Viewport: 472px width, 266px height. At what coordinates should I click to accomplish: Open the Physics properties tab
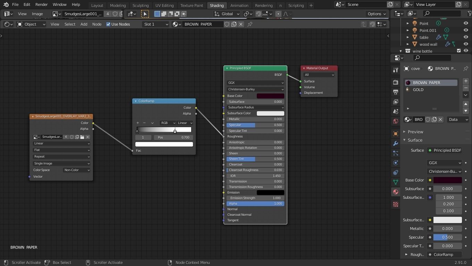[x=395, y=163]
